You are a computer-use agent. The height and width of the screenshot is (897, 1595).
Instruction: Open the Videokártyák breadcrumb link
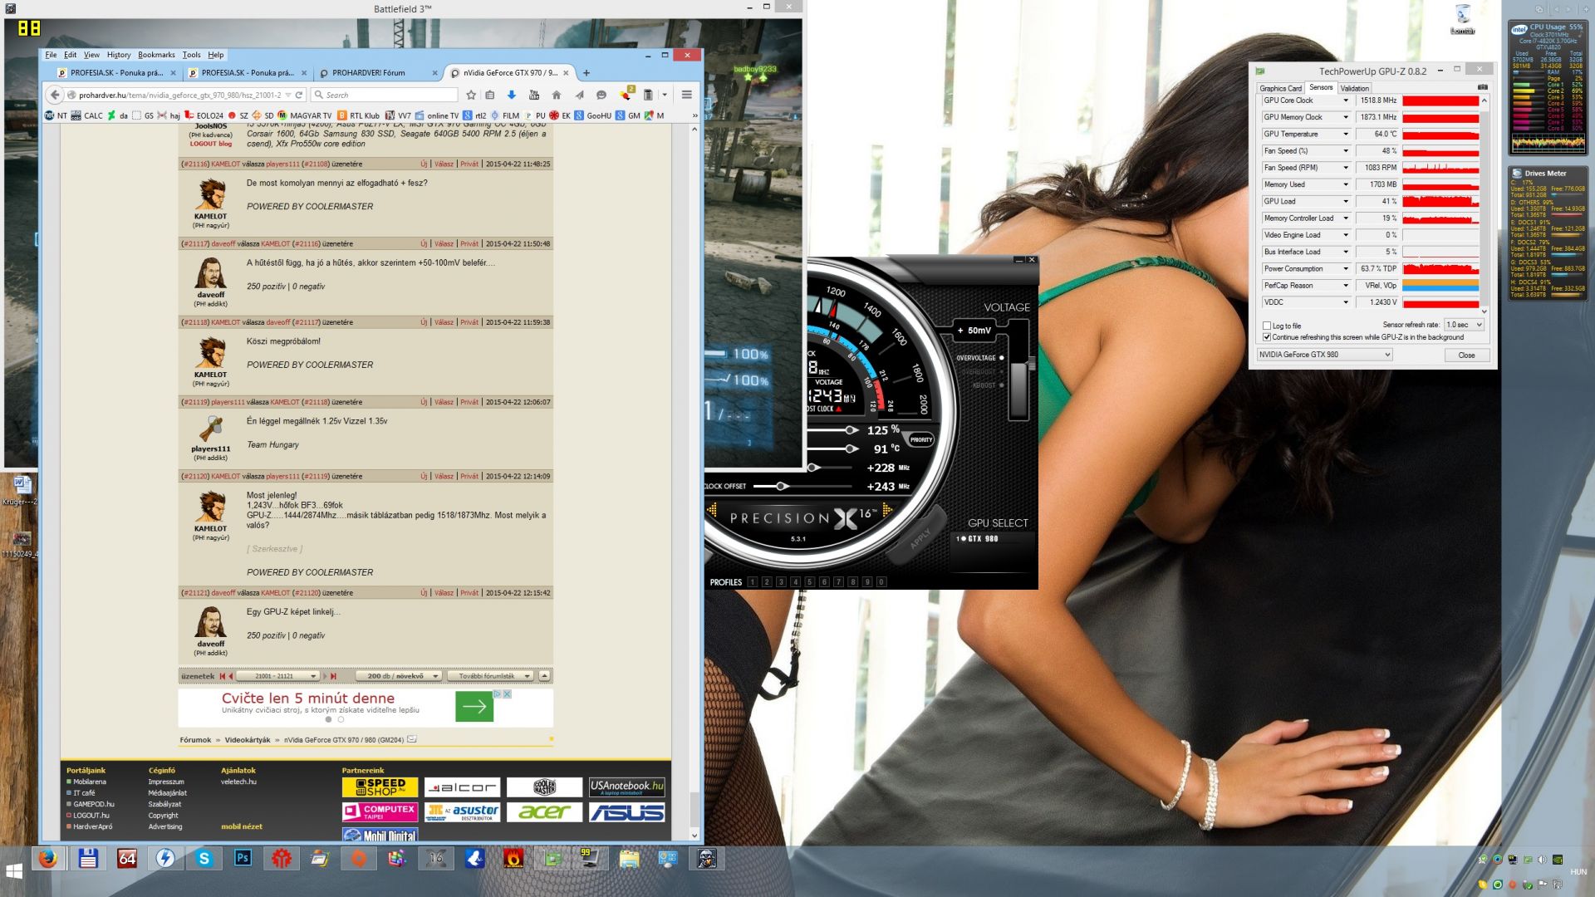[248, 740]
